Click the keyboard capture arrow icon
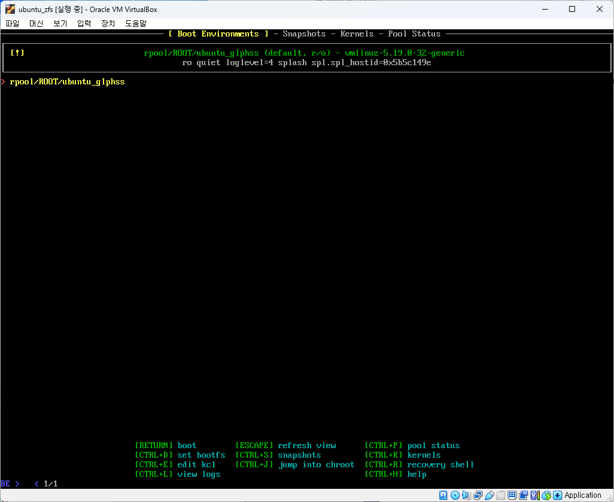The width and height of the screenshot is (614, 502). coord(557,495)
